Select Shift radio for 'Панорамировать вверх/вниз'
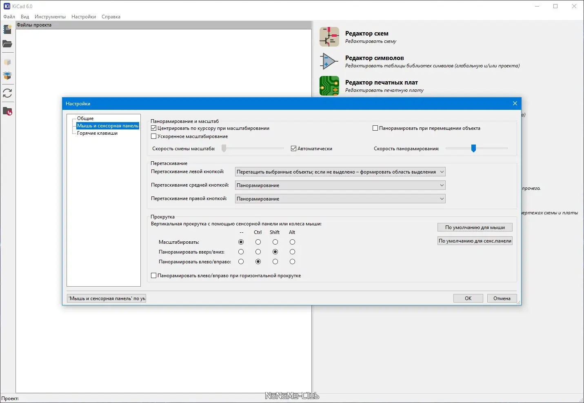The image size is (584, 403). (275, 252)
